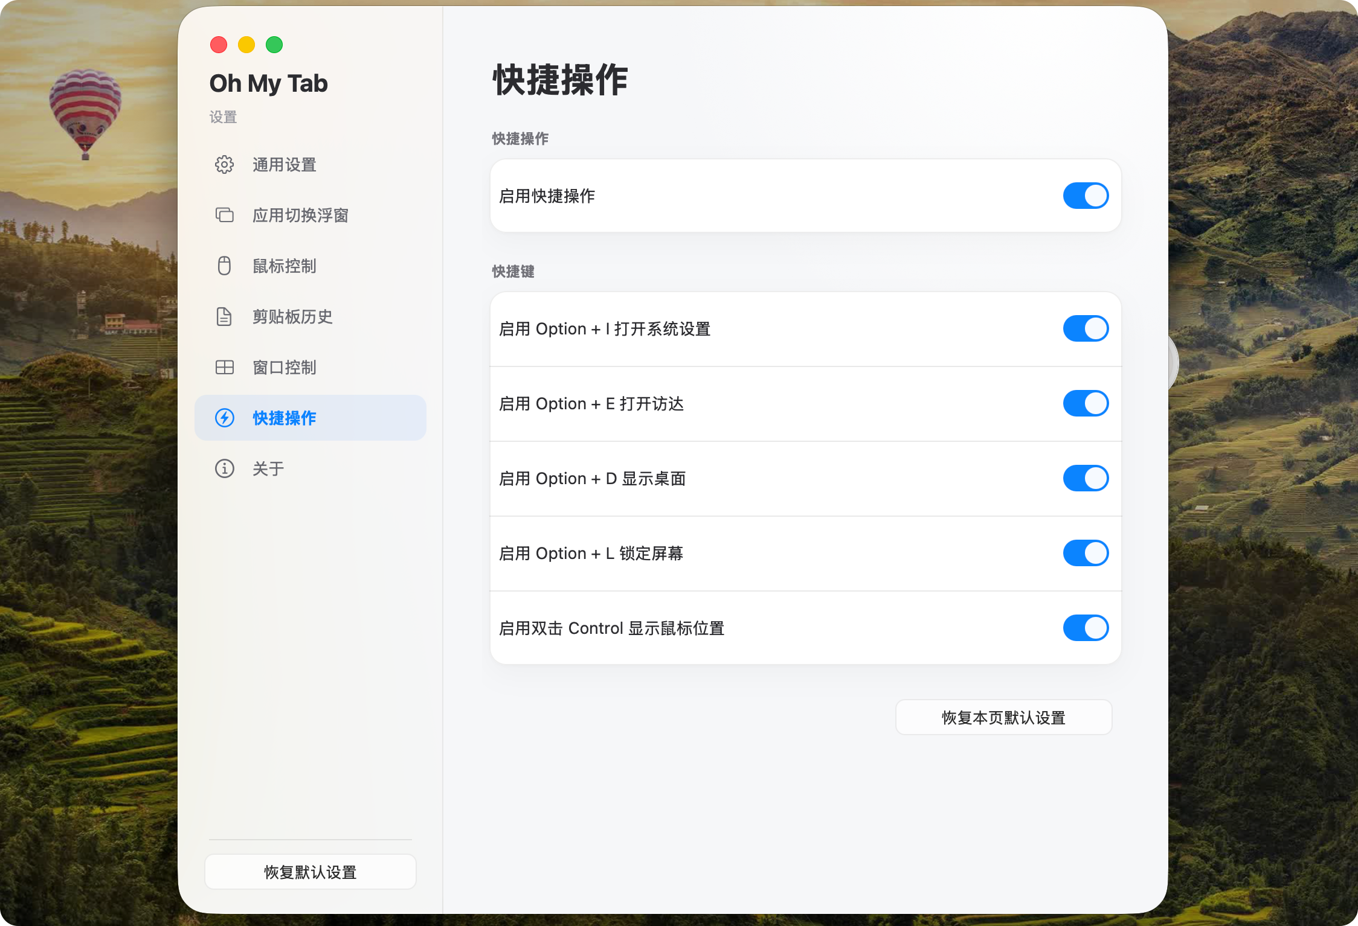Toggle Option + D 显示桌面 switch

click(1086, 478)
